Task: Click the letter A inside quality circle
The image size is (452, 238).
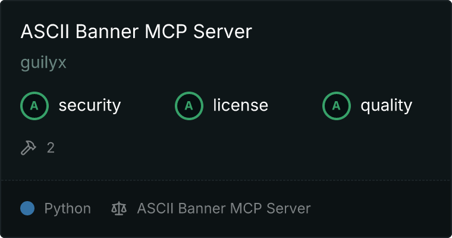Action: pyautogui.click(x=337, y=106)
